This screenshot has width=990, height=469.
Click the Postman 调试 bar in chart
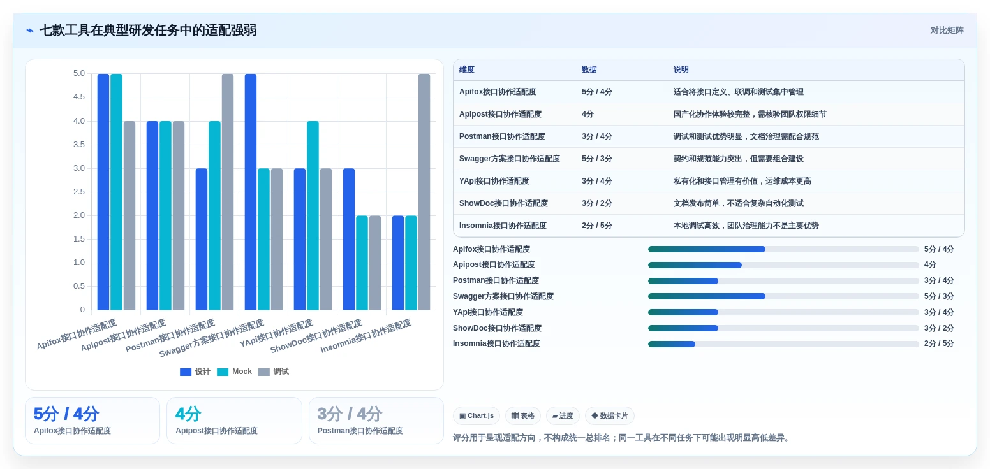click(228, 192)
